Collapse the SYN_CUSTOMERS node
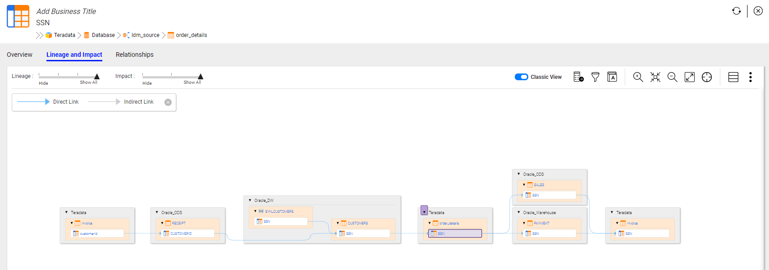Screen dimensions: 769x270 coord(255,211)
